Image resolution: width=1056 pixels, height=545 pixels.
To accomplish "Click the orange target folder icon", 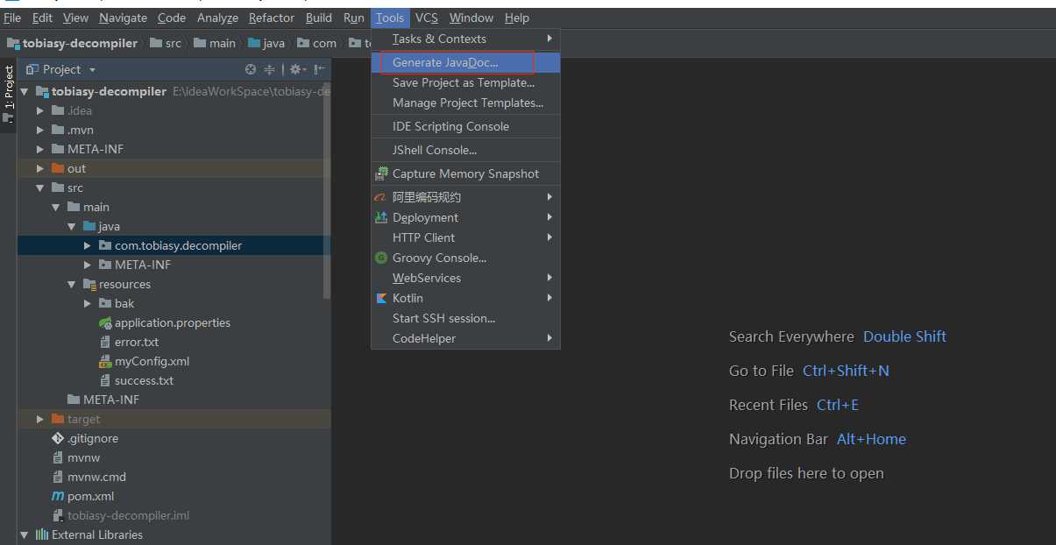I will [x=58, y=419].
